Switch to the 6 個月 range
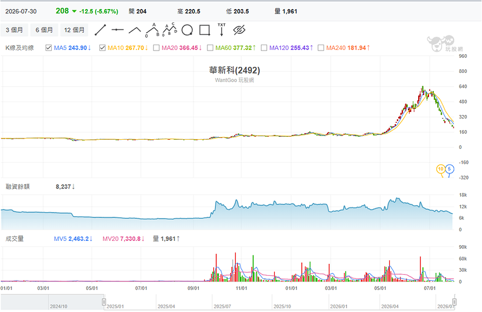482x312 pixels. coord(44,30)
